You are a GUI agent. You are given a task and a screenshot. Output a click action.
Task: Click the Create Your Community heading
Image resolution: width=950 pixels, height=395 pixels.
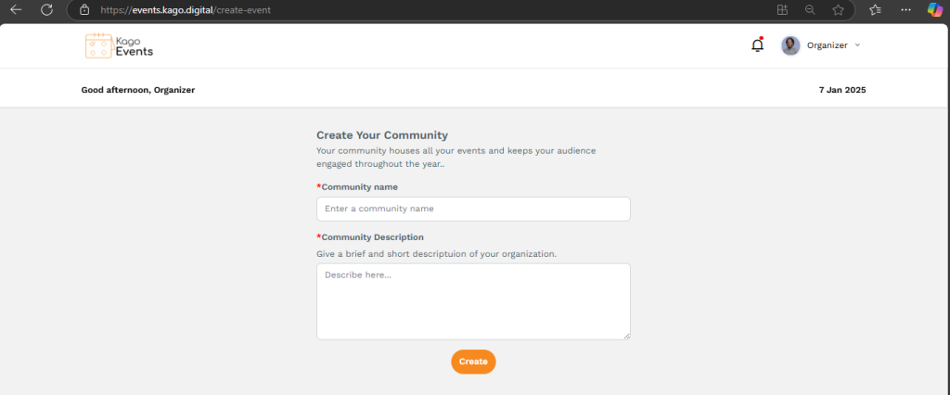[382, 134]
